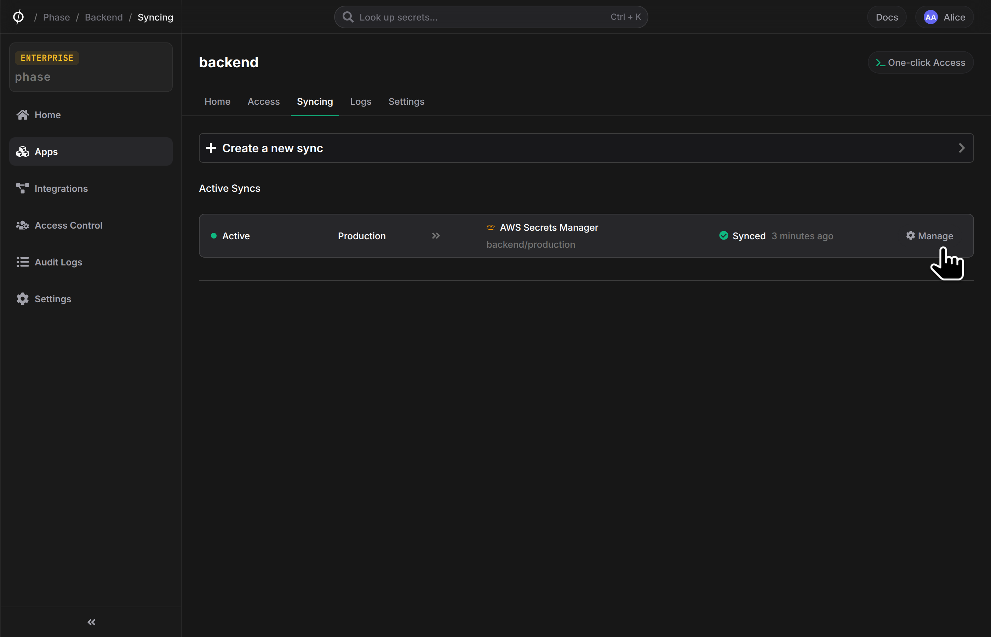Click the Integrations icon in sidebar
Screen dimensions: 991x637
22,188
